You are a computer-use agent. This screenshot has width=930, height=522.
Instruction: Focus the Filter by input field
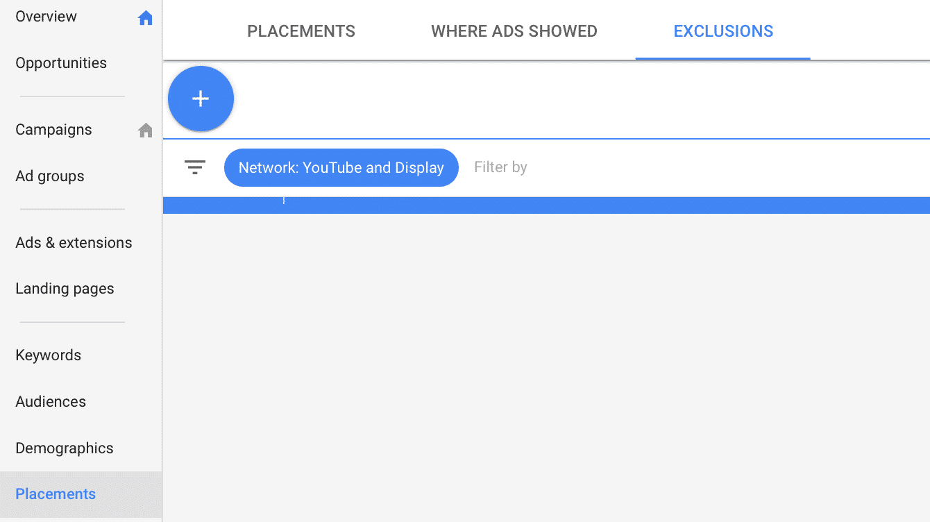(x=500, y=167)
